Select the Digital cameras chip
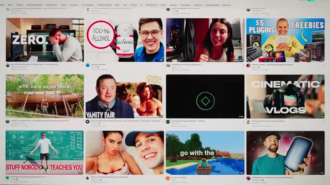330x185 pixels. click(52, 5)
